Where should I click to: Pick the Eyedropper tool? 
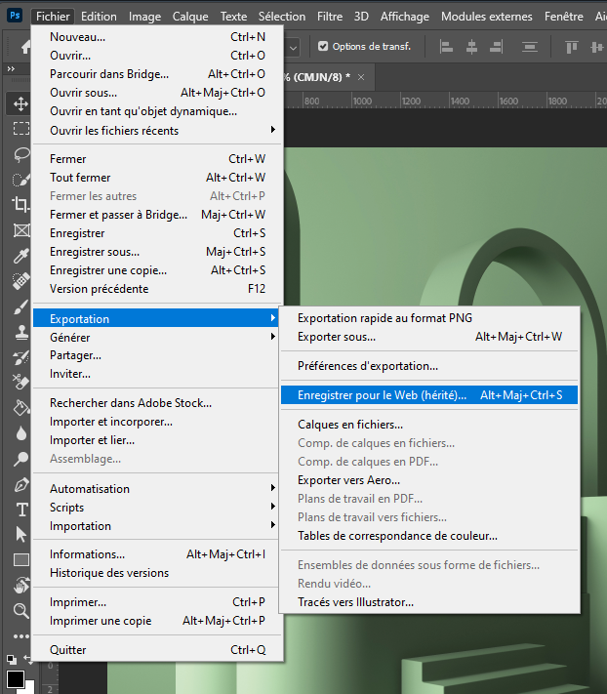[x=20, y=256]
